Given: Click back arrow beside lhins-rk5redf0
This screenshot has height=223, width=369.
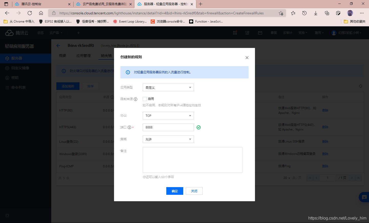Looking at the screenshot, I should (x=58, y=46).
